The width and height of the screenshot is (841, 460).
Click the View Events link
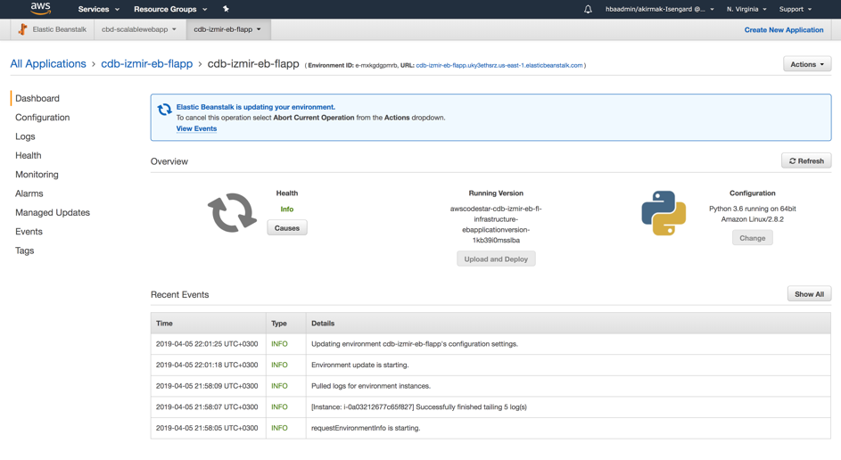pyautogui.click(x=196, y=128)
